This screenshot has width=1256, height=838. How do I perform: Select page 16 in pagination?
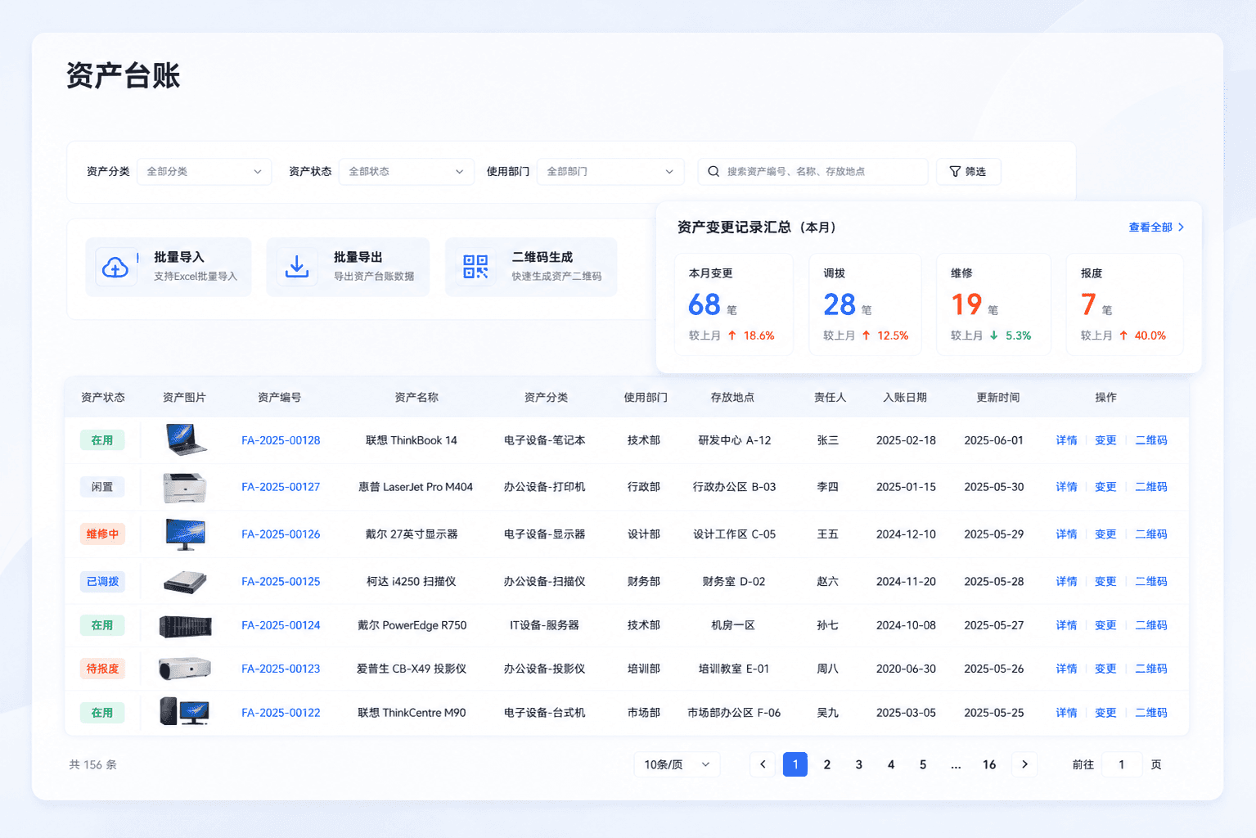(989, 764)
